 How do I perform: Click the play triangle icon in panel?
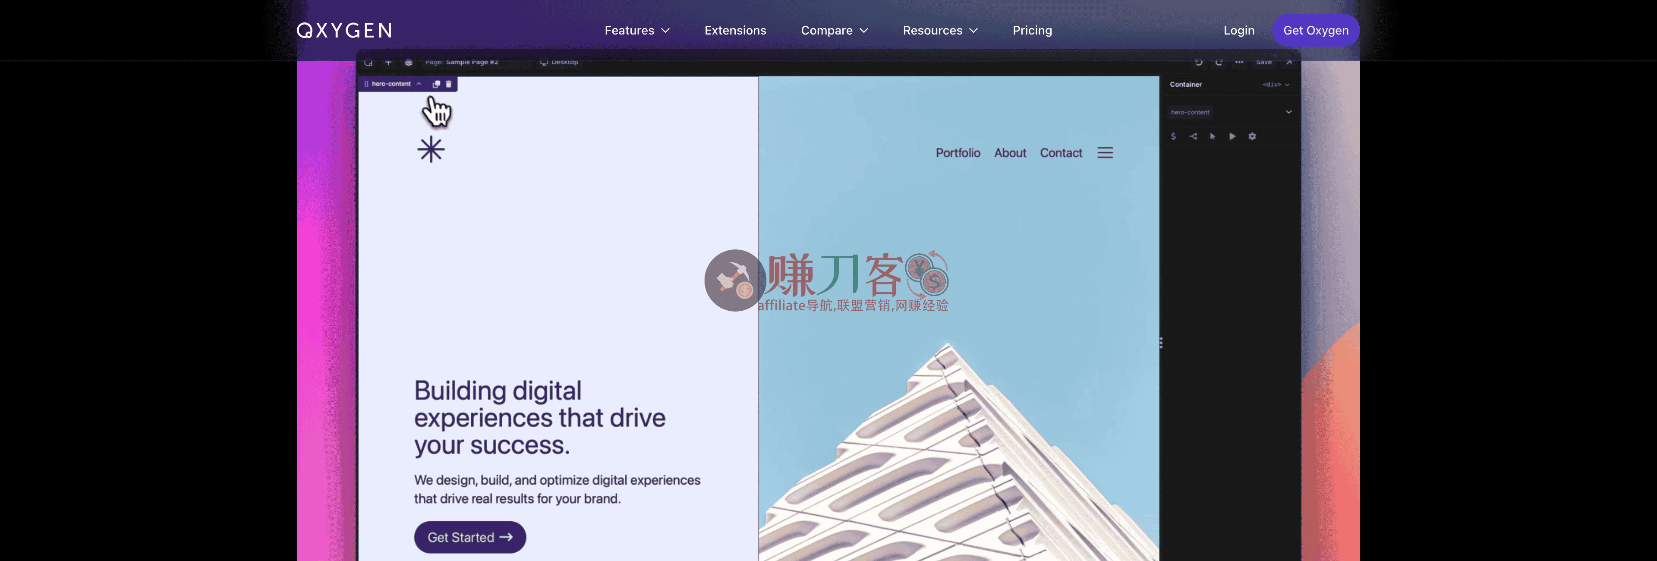pyautogui.click(x=1232, y=136)
